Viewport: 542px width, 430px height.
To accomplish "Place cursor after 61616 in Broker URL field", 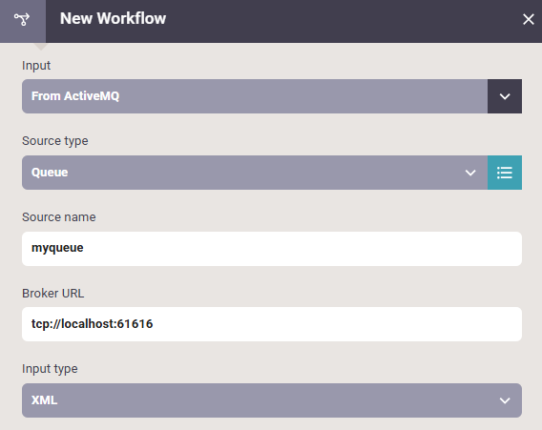I will pyautogui.click(x=154, y=324).
